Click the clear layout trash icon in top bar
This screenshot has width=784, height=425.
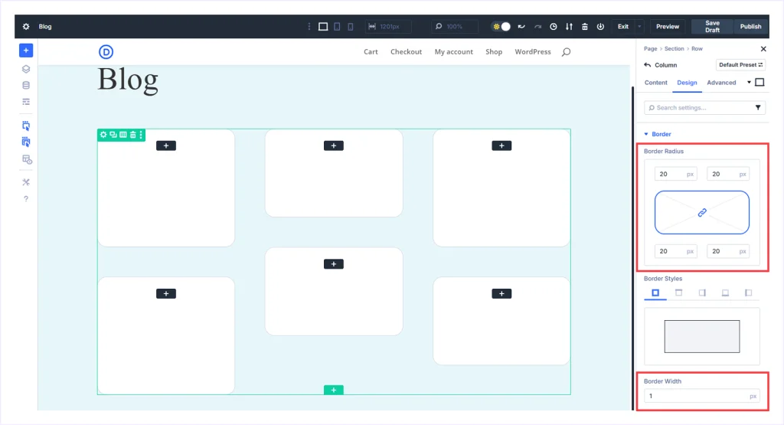pos(584,27)
